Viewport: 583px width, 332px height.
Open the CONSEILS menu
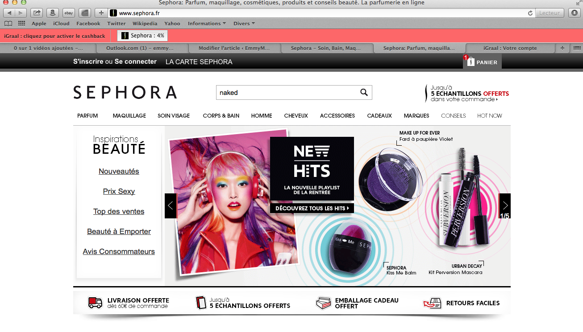coord(454,116)
